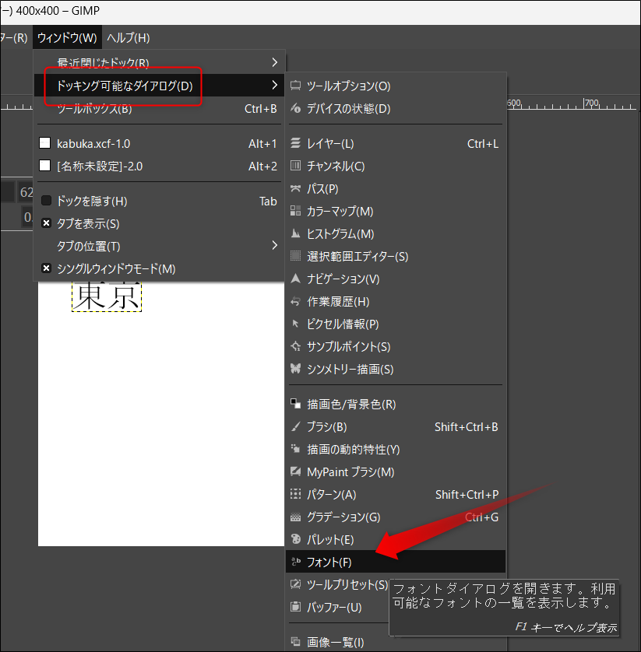Viewport: 641px width, 652px height.
Task: Expand Tab Position (タブの位置) submenu arrow
Action: click(274, 245)
